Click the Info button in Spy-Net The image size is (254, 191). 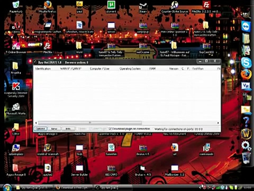tap(68, 129)
